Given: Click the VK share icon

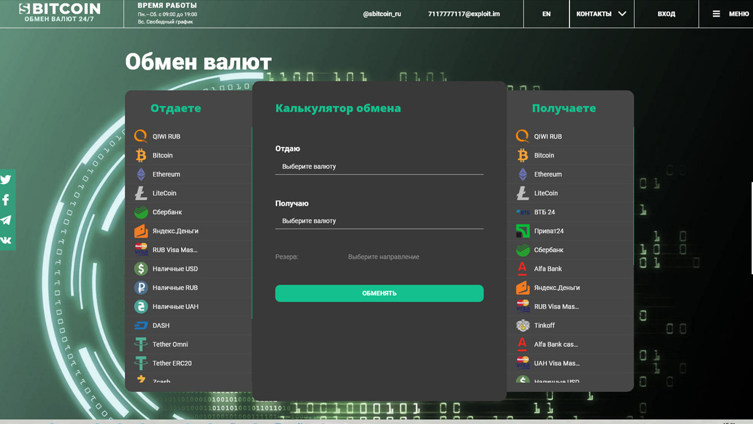Looking at the screenshot, I should [6, 240].
